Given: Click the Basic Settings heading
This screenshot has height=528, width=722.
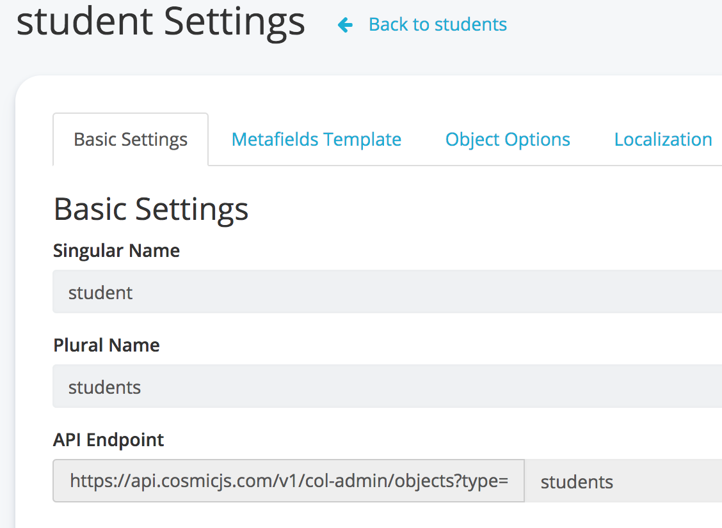Looking at the screenshot, I should 151,209.
